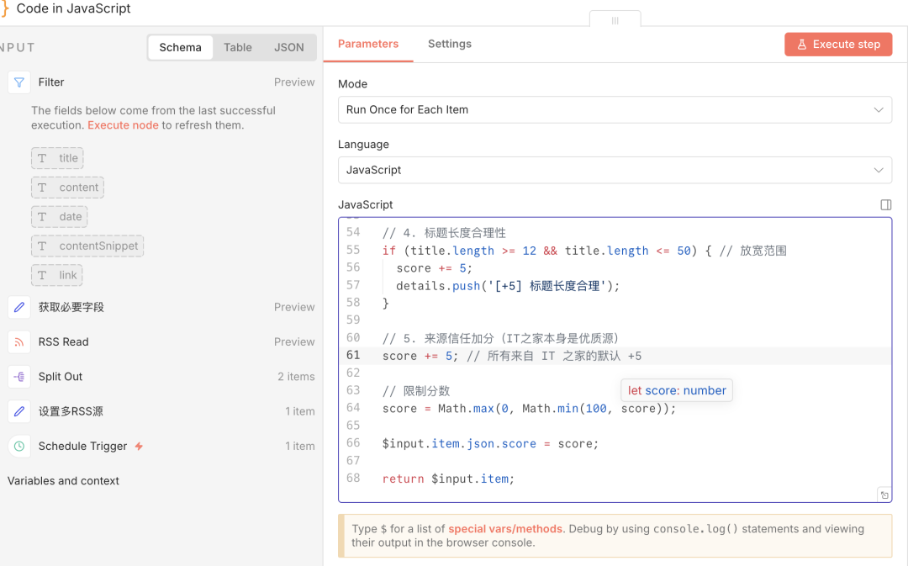Click the Schedule Trigger clock icon
The image size is (908, 566).
(19, 447)
